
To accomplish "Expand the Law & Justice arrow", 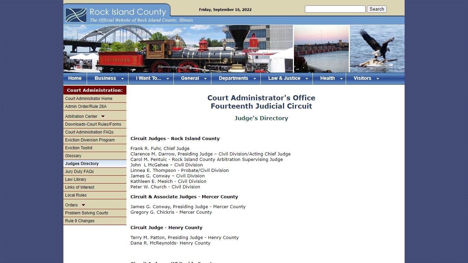I will pos(307,79).
